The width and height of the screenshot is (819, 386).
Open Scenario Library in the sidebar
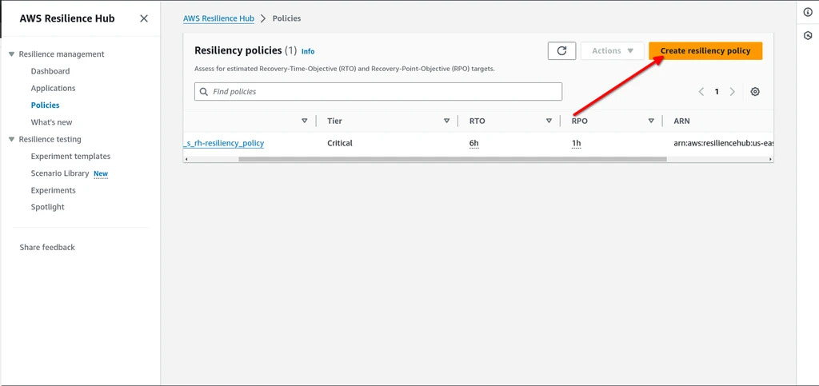60,173
